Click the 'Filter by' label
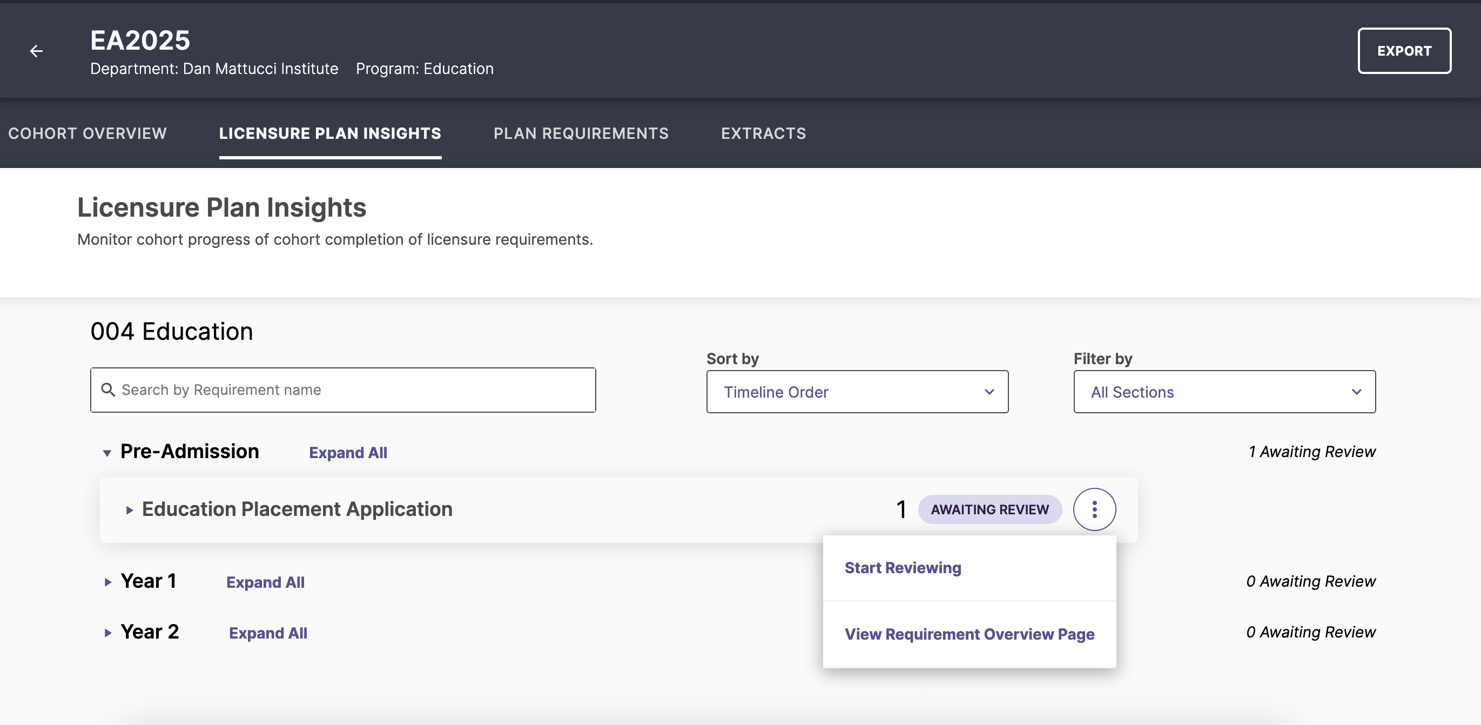Screen dimensions: 1481x725 (x=1103, y=359)
